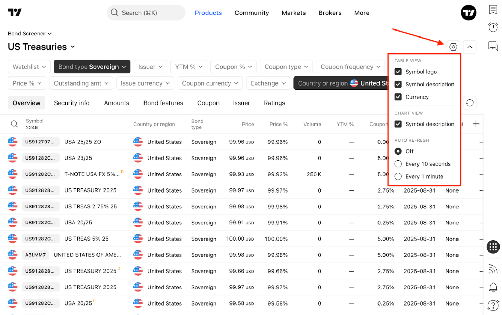Image resolution: width=502 pixels, height=315 pixels.
Task: Click US flag in Country or region filter
Action: pos(354,83)
